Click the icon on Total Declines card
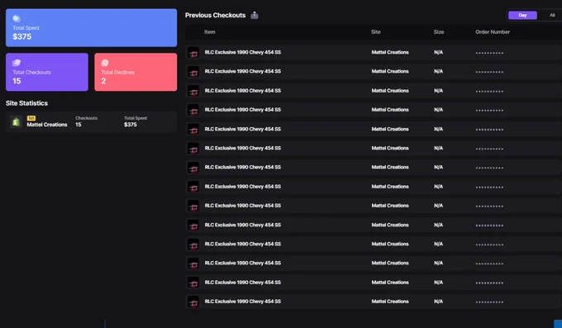 click(105, 63)
